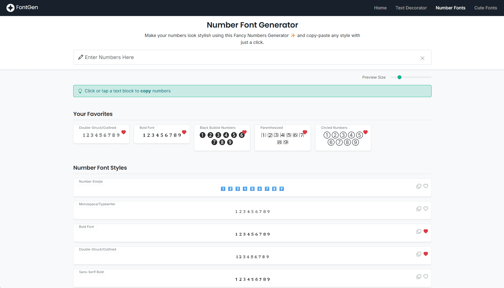This screenshot has width=504, height=288.
Task: Favorite the Number Emojis style
Action: [x=426, y=186]
